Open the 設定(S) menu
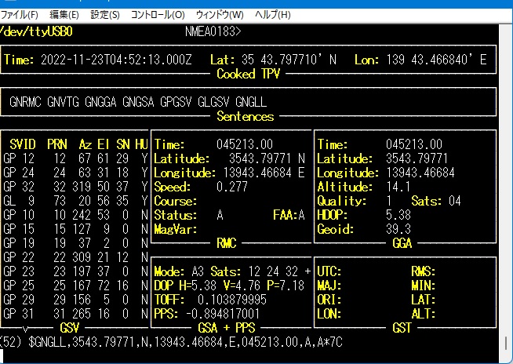The height and width of the screenshot is (364, 513). pyautogui.click(x=105, y=15)
